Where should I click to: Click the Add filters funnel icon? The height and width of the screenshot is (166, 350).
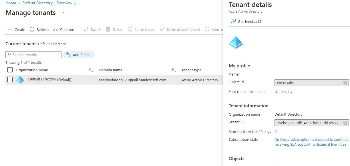coord(69,54)
